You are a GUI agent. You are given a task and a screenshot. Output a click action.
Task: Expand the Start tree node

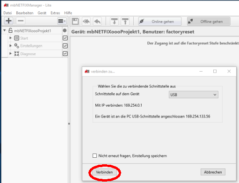pyautogui.click(x=10, y=38)
